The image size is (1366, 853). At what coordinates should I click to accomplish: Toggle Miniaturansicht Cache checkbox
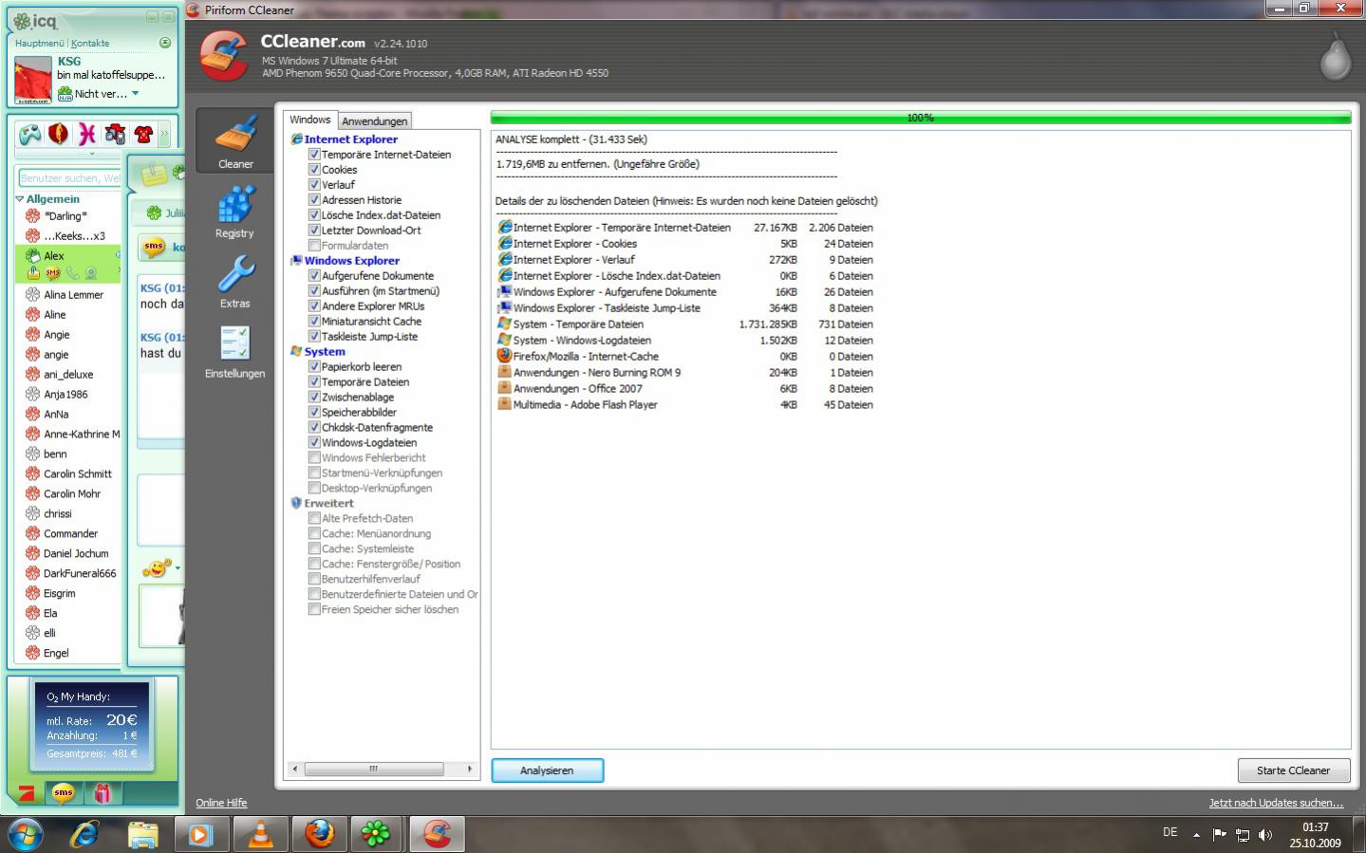click(x=314, y=321)
